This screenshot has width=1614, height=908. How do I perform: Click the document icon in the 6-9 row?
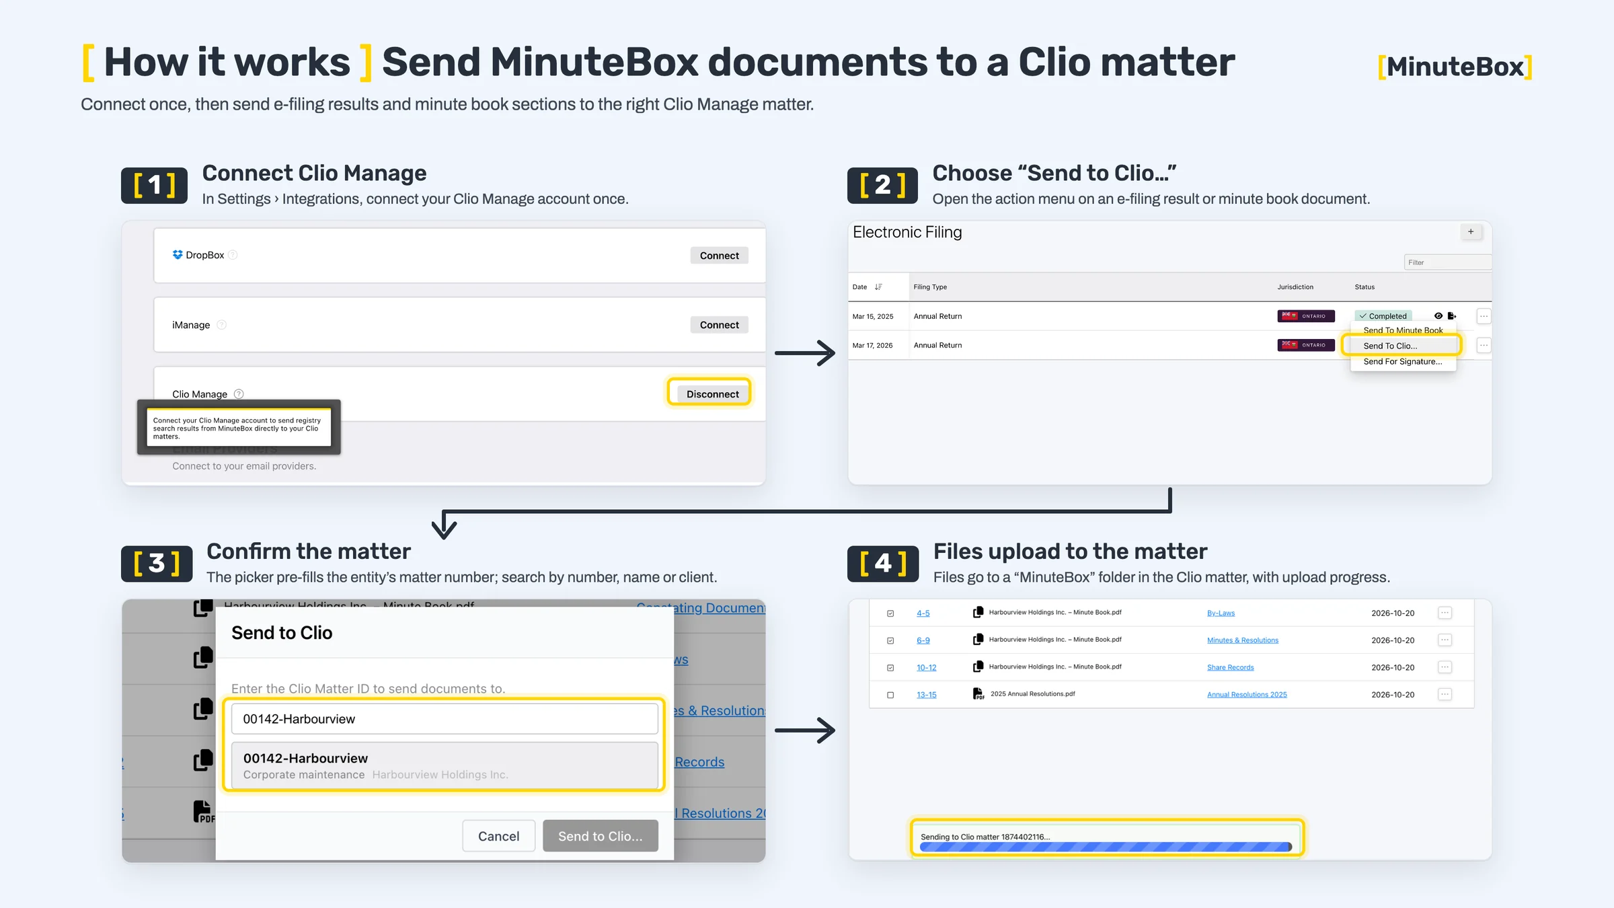pyautogui.click(x=978, y=640)
